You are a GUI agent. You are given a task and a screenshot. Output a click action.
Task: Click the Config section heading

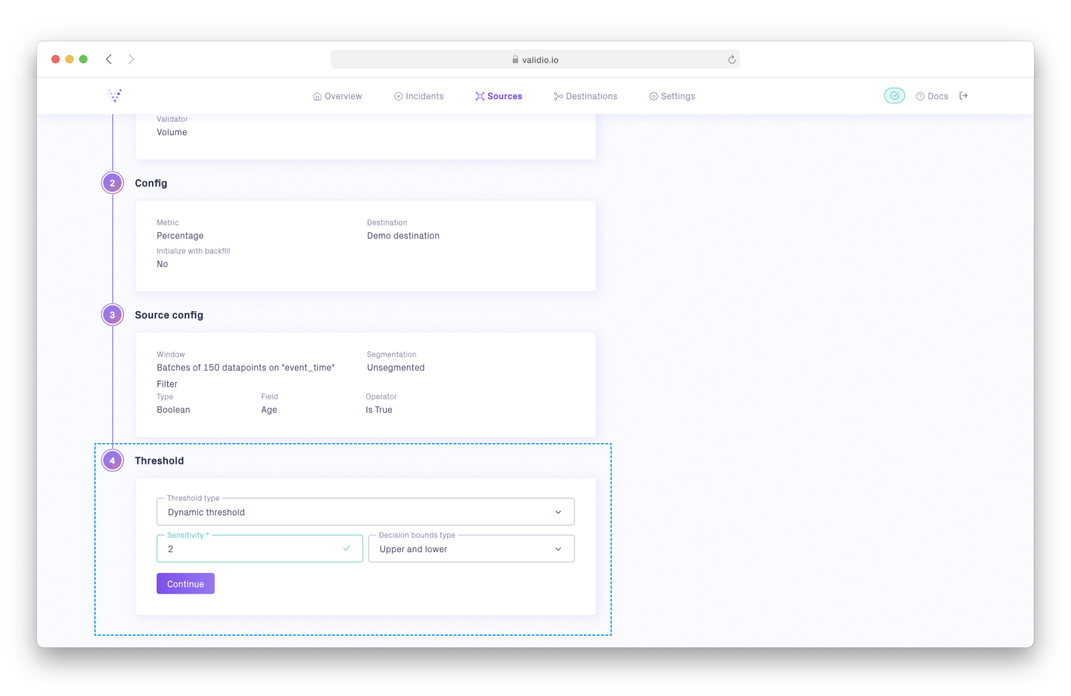coord(151,183)
